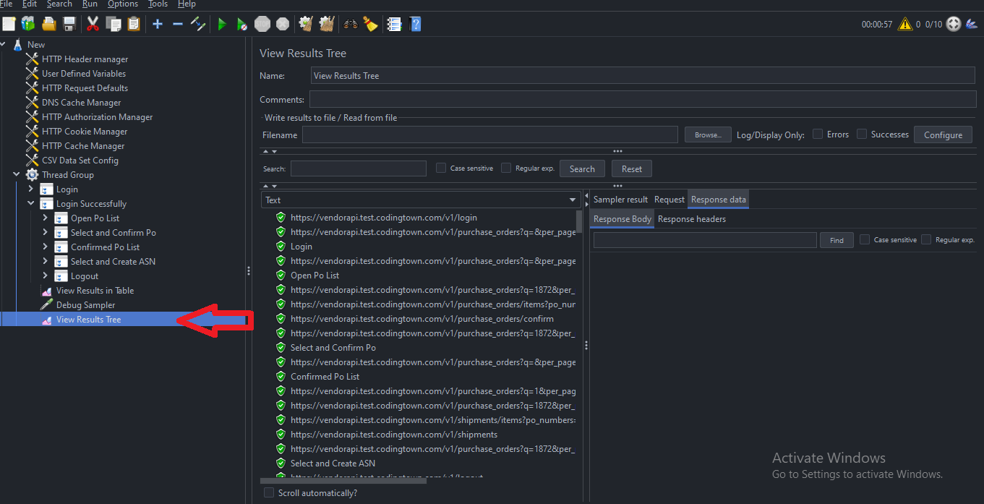The width and height of the screenshot is (984, 504).
Task: Tick Regular exp. beside the Search field
Action: tap(506, 168)
